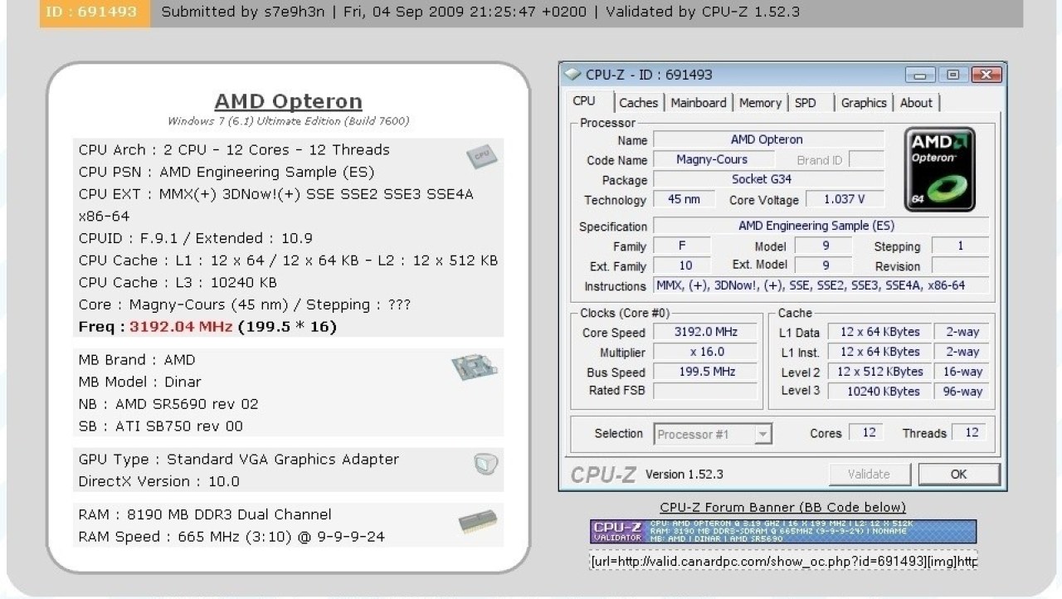Click the Multiplier value x 16.0
This screenshot has width=1062, height=599.
tap(705, 352)
